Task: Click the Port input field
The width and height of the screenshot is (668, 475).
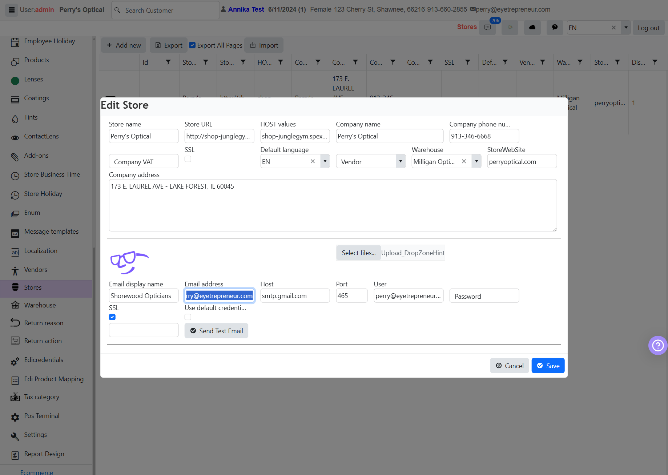Action: point(351,295)
